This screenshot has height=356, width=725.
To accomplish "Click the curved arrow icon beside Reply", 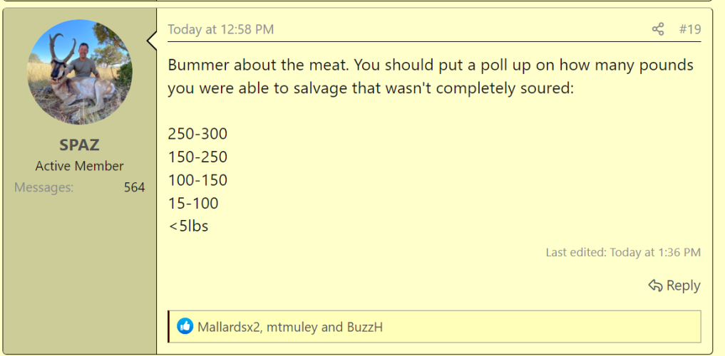I will pyautogui.click(x=655, y=286).
